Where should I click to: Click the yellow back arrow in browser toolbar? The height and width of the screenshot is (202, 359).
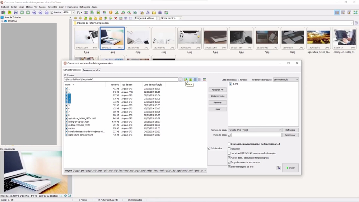point(75,18)
